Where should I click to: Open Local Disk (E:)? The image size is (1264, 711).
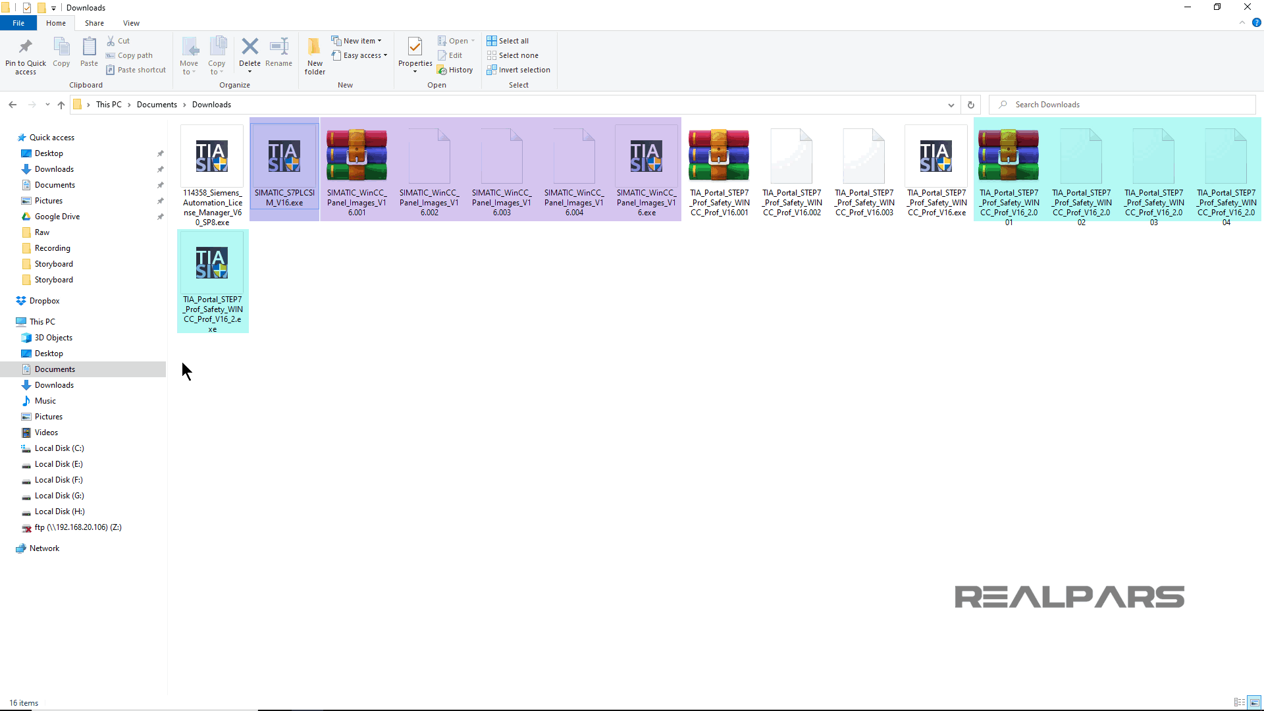pyautogui.click(x=59, y=464)
